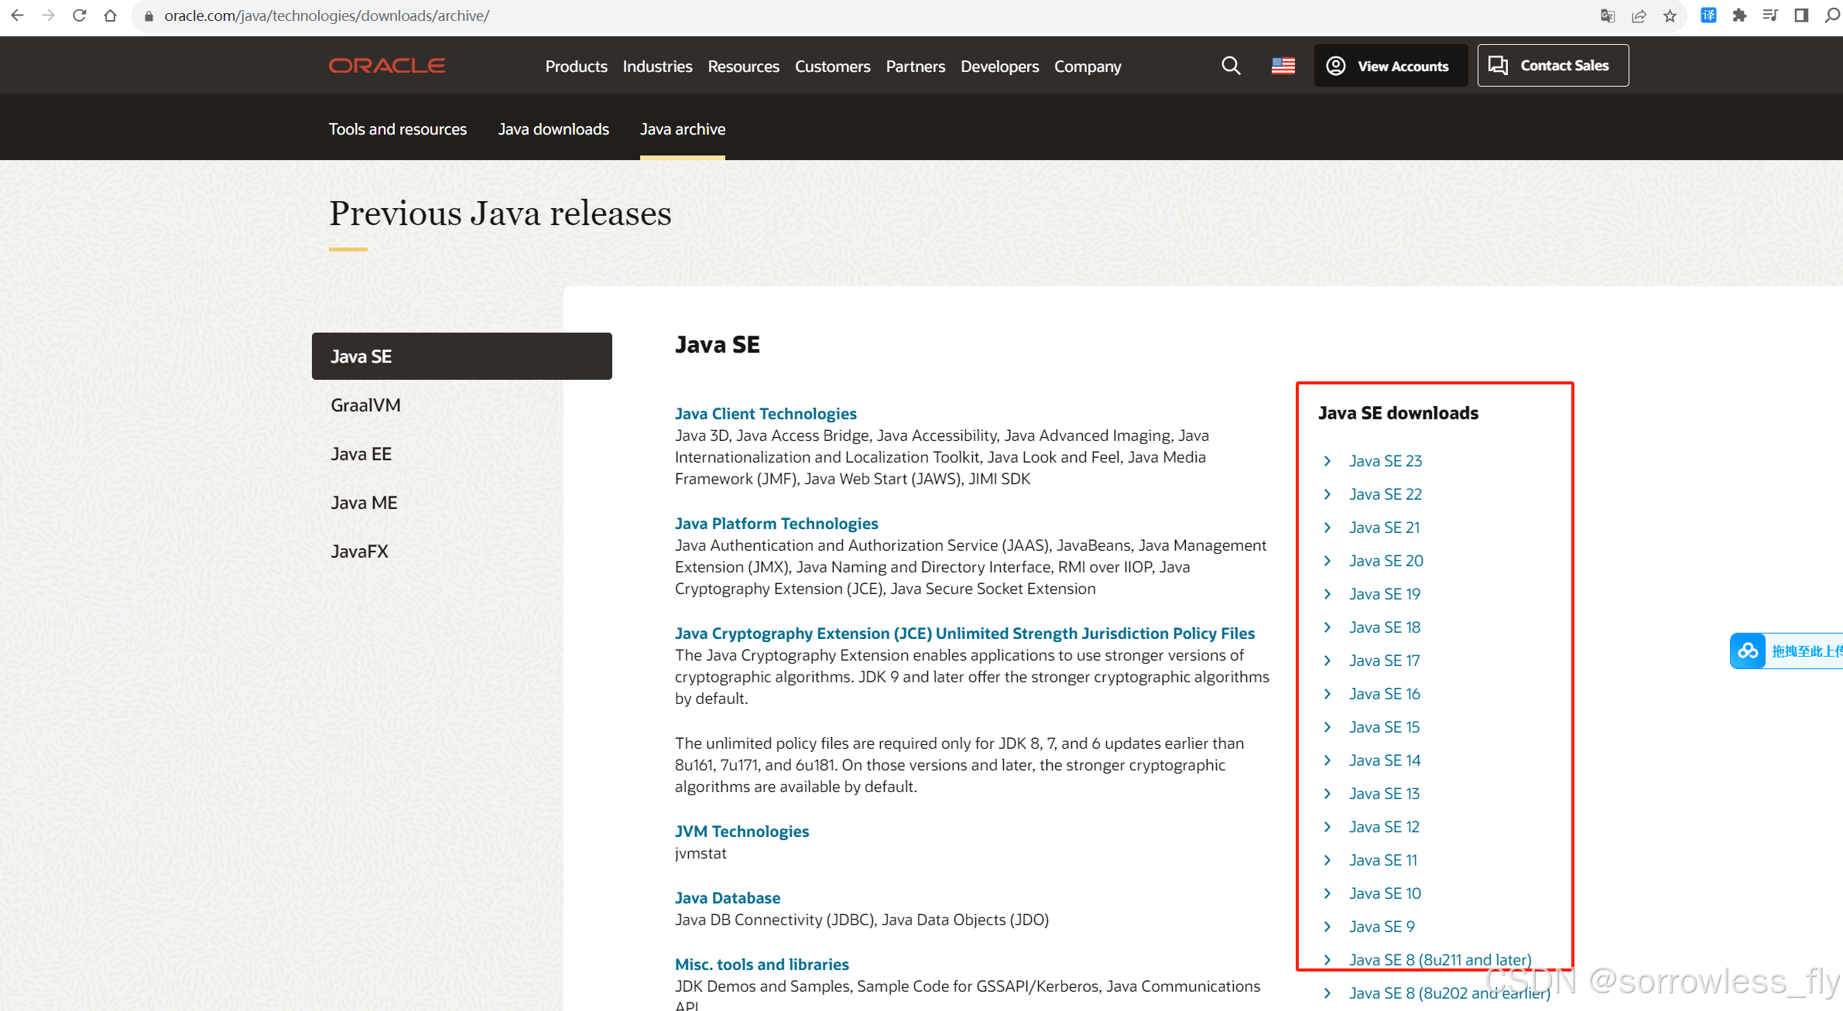Open the Java Client Technologies link
Screen dimensions: 1843x1011
click(x=766, y=414)
